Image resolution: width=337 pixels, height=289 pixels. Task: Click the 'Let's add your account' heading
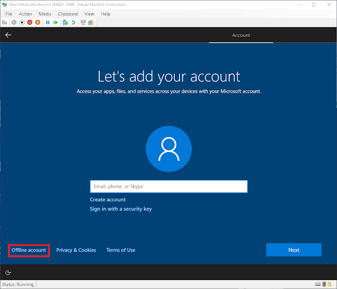(x=169, y=76)
